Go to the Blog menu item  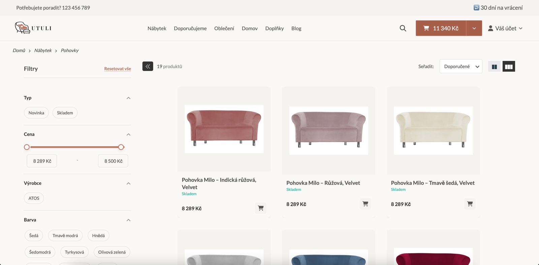click(x=296, y=29)
